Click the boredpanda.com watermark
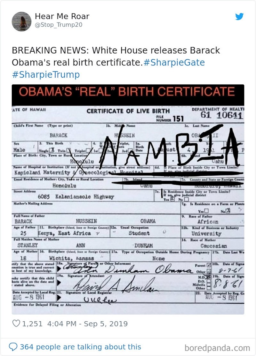This screenshot has height=356, width=256. 217,348
